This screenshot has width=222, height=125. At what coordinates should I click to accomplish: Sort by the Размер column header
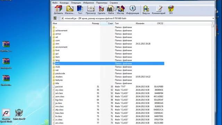95,23
